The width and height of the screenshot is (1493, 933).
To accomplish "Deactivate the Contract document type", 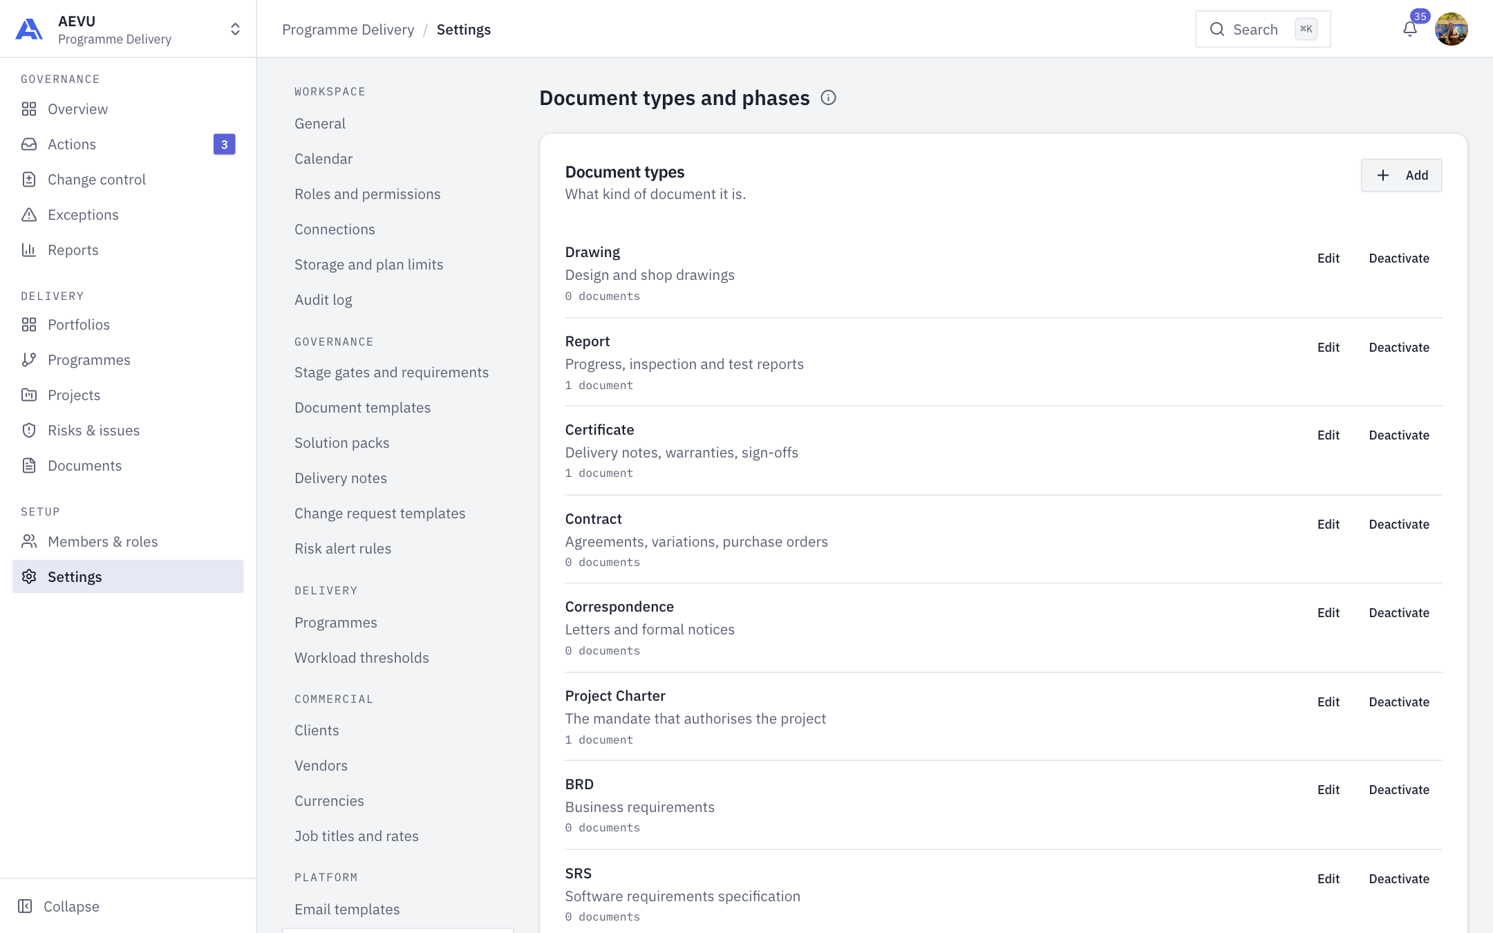I will click(1399, 525).
